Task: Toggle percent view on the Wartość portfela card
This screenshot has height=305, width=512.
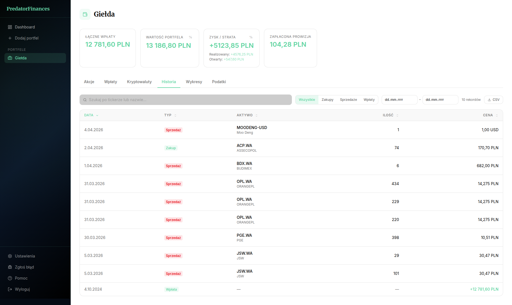Action: 190,37
